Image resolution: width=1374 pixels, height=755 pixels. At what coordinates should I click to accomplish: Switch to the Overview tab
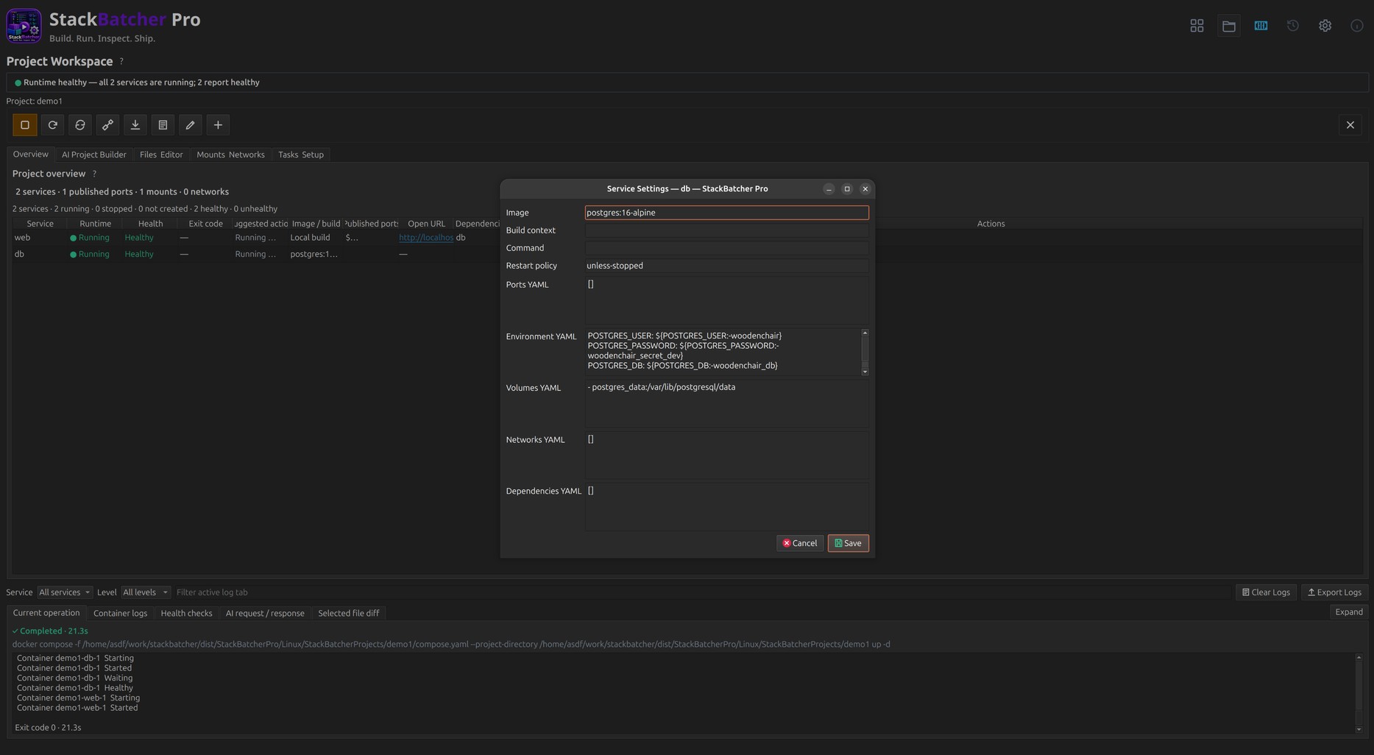(x=30, y=155)
